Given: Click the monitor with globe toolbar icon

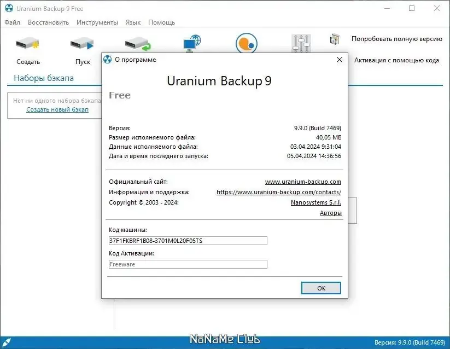Looking at the screenshot, I should [192, 43].
